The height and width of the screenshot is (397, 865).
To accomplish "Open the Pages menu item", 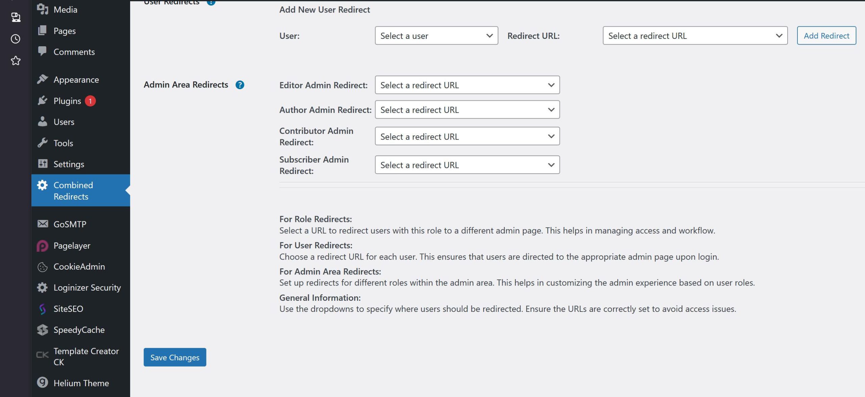I will [x=81, y=31].
